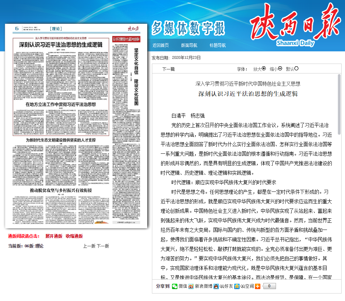Click the 理论 section label atop the thumbnail

tap(56, 29)
